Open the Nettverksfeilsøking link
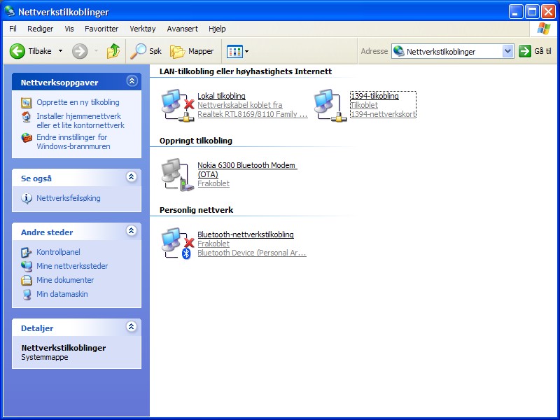 coord(68,198)
